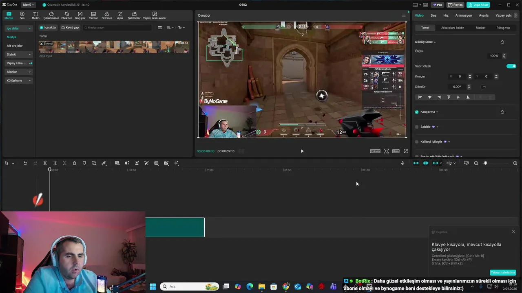Image resolution: width=522 pixels, height=293 pixels.
Task: Enable the Sabitle checkbox
Action: point(417,127)
